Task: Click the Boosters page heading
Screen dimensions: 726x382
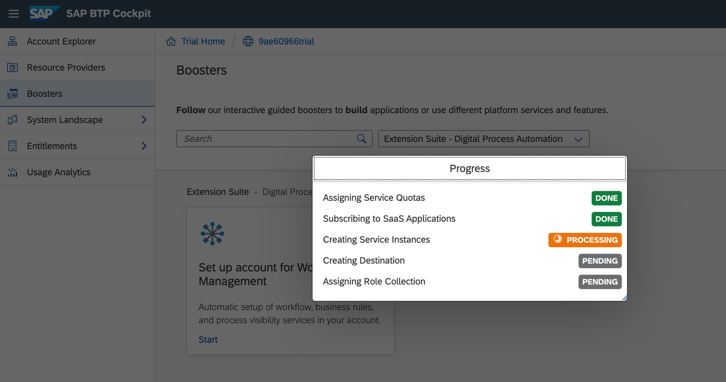Action: 202,70
